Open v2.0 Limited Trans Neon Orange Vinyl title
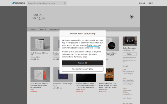Screen dimensions: 167x104 click(40, 85)
